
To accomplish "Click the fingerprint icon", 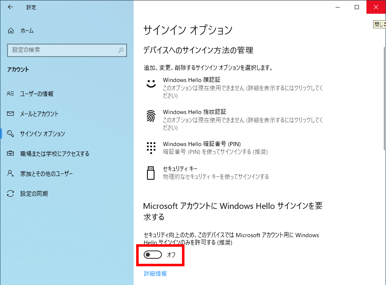I will (151, 116).
